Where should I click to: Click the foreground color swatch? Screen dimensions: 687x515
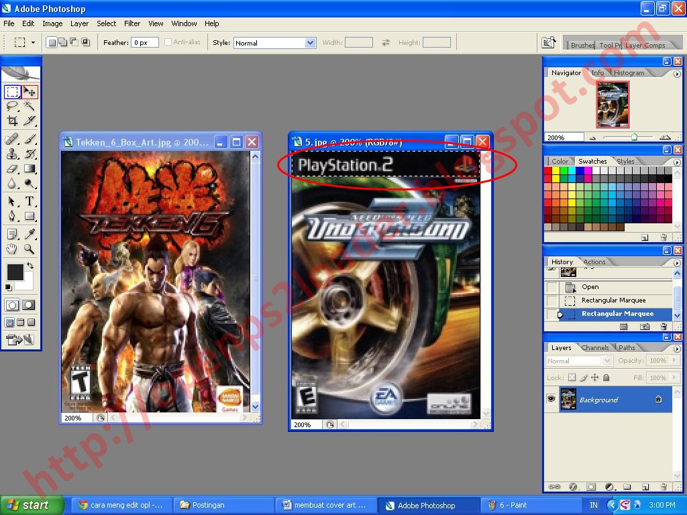click(x=15, y=272)
